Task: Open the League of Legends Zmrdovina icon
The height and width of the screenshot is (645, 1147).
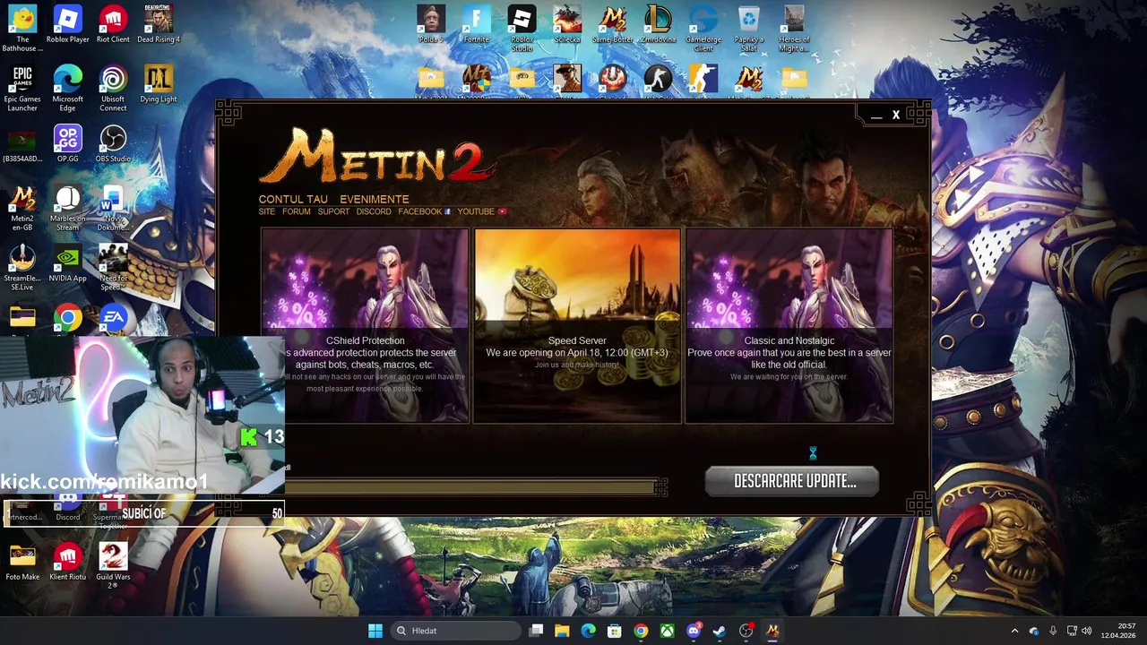Action: tap(658, 25)
